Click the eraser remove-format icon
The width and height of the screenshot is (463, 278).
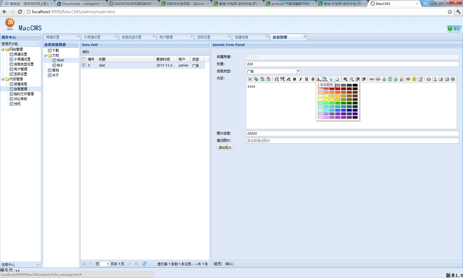pyautogui.click(x=337, y=79)
